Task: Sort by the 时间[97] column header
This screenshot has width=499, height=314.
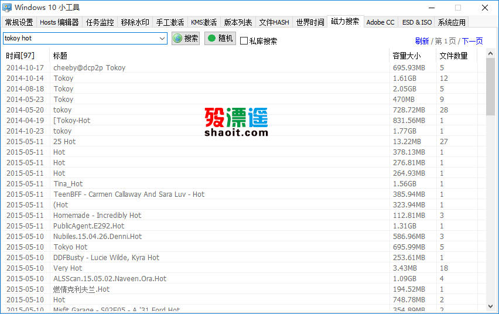Action: pyautogui.click(x=25, y=56)
